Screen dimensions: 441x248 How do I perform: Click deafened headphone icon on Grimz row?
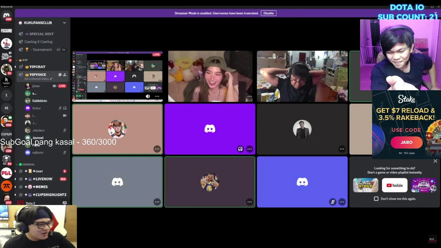click(65, 108)
